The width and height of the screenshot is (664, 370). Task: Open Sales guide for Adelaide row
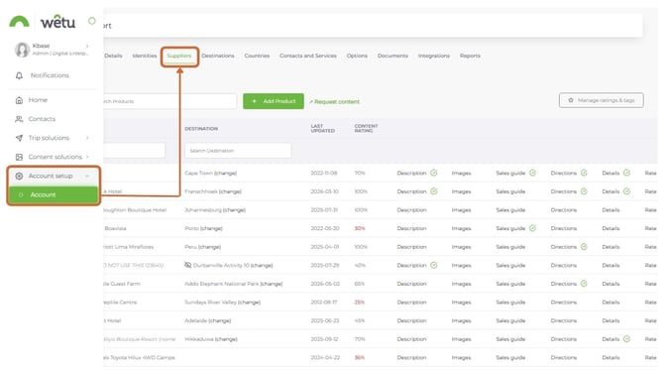pos(510,320)
